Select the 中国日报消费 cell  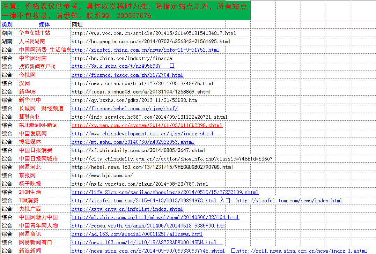pos(44,150)
